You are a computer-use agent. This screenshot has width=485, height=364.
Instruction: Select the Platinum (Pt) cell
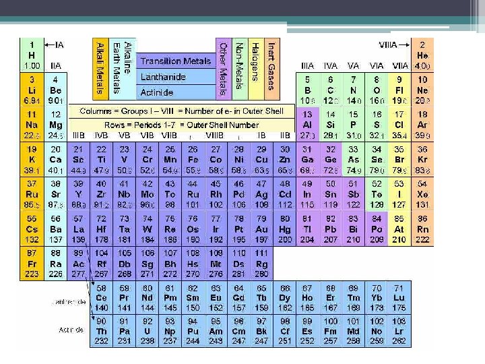tap(238, 229)
